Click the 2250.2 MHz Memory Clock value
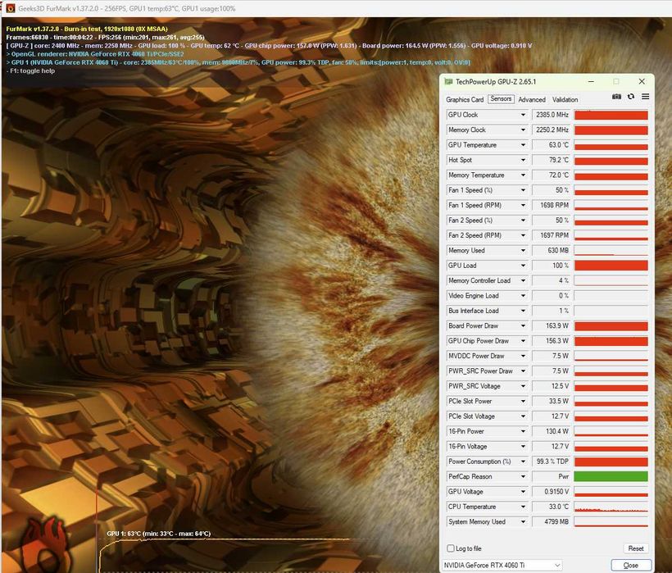Screen dimensions: 672x573 tap(552, 130)
